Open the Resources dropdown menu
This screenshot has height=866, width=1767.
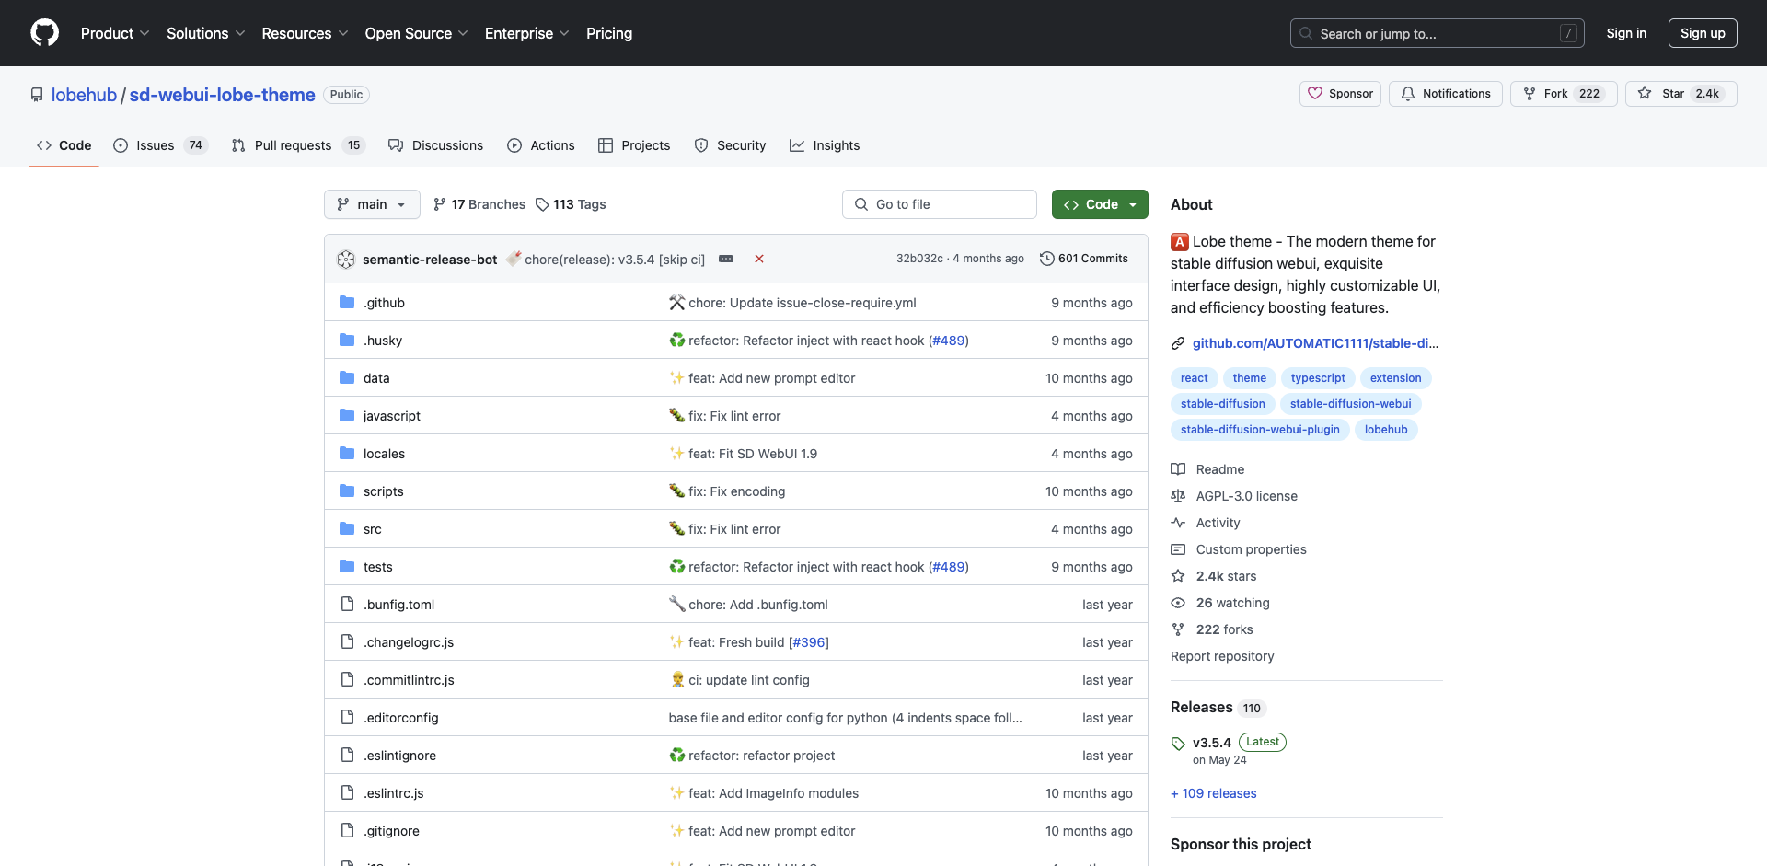pos(305,33)
